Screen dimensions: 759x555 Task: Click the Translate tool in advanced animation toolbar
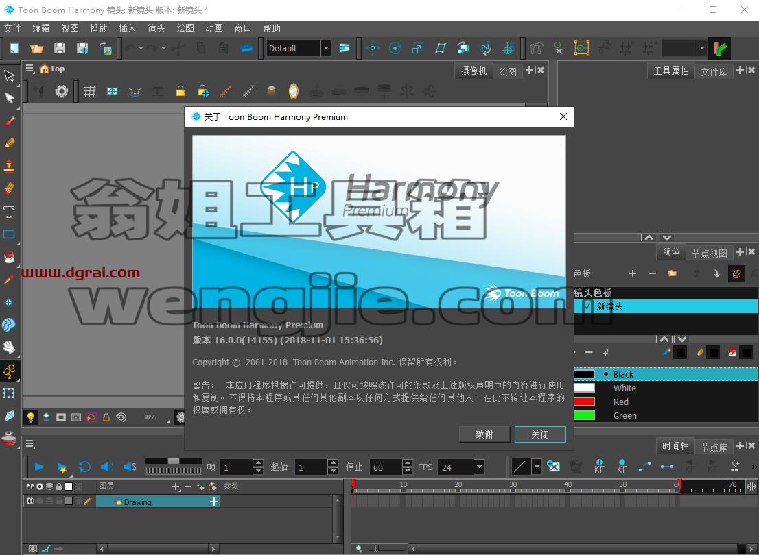(372, 48)
